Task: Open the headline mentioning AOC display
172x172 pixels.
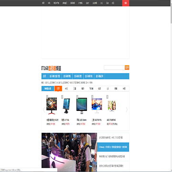Action: coord(111,138)
